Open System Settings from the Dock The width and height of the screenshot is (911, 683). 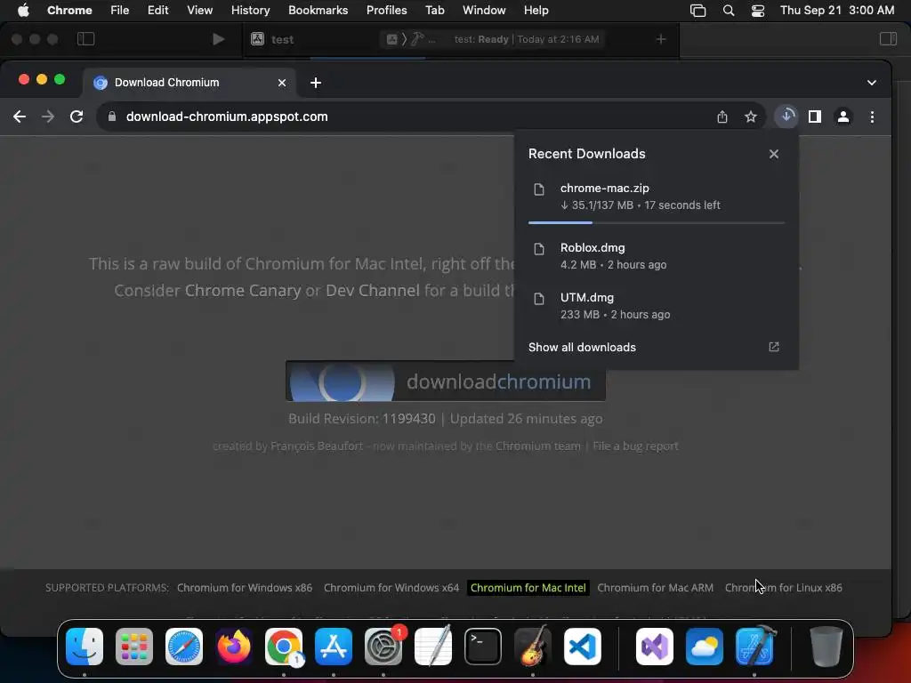(x=383, y=647)
